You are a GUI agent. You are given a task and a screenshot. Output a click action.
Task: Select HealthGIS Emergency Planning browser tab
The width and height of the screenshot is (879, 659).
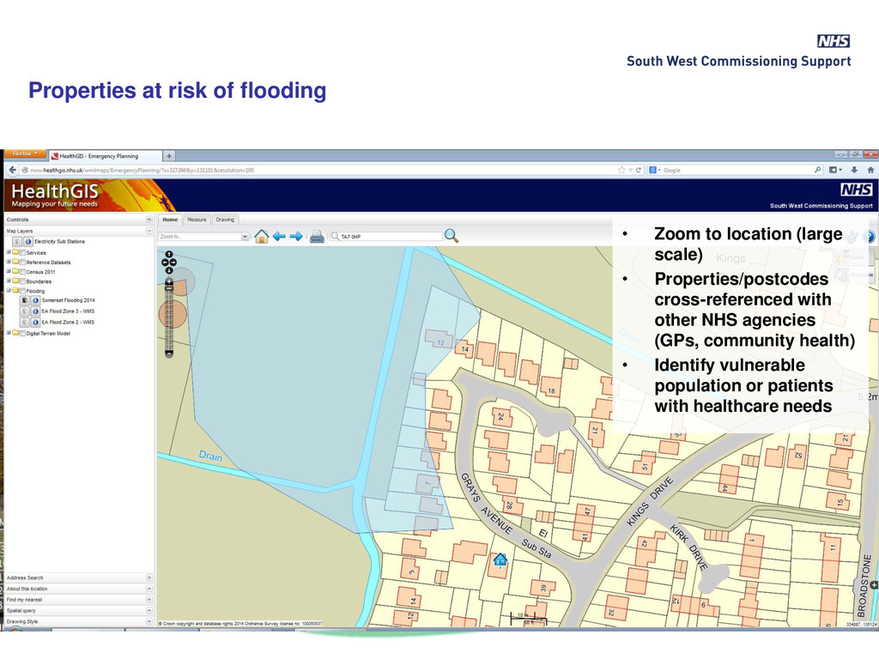point(105,156)
